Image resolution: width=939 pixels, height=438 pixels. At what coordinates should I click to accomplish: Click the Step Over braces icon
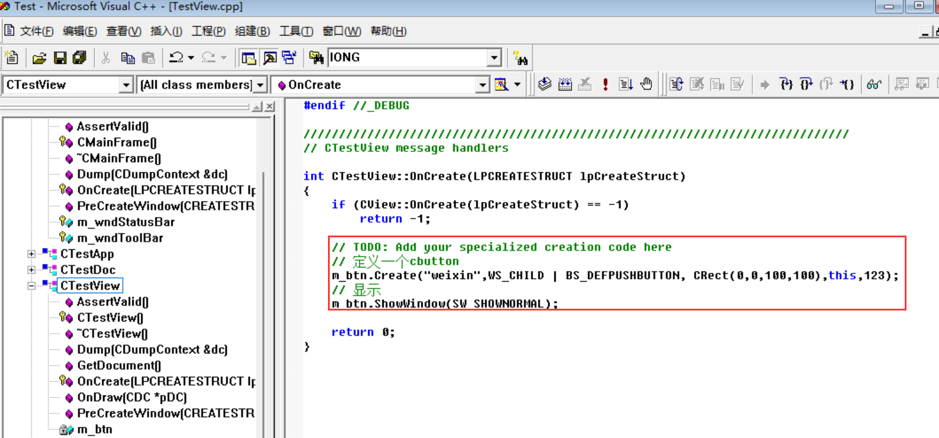point(807,84)
